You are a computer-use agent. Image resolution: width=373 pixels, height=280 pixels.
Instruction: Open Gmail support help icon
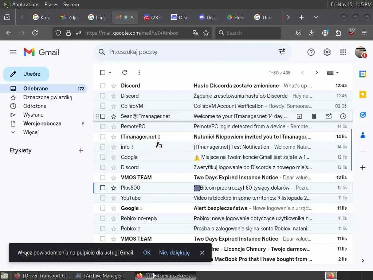(x=311, y=52)
